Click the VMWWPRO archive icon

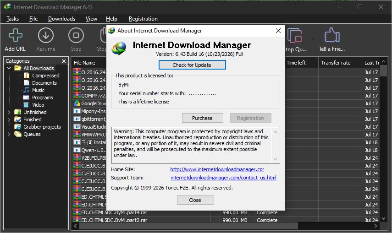point(77,135)
